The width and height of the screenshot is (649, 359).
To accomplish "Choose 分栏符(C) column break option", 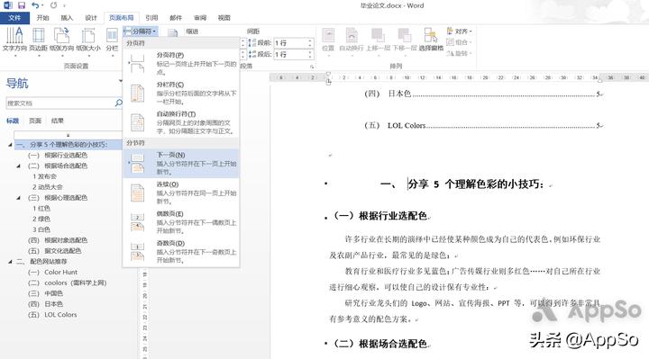I will point(181,93).
